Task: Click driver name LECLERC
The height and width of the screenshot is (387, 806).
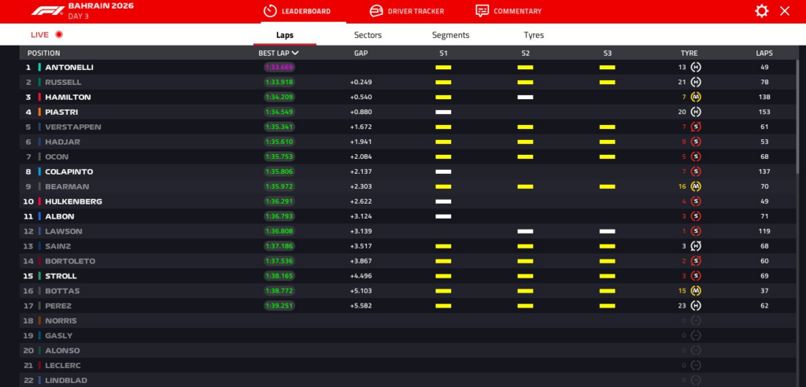Action: tap(63, 366)
